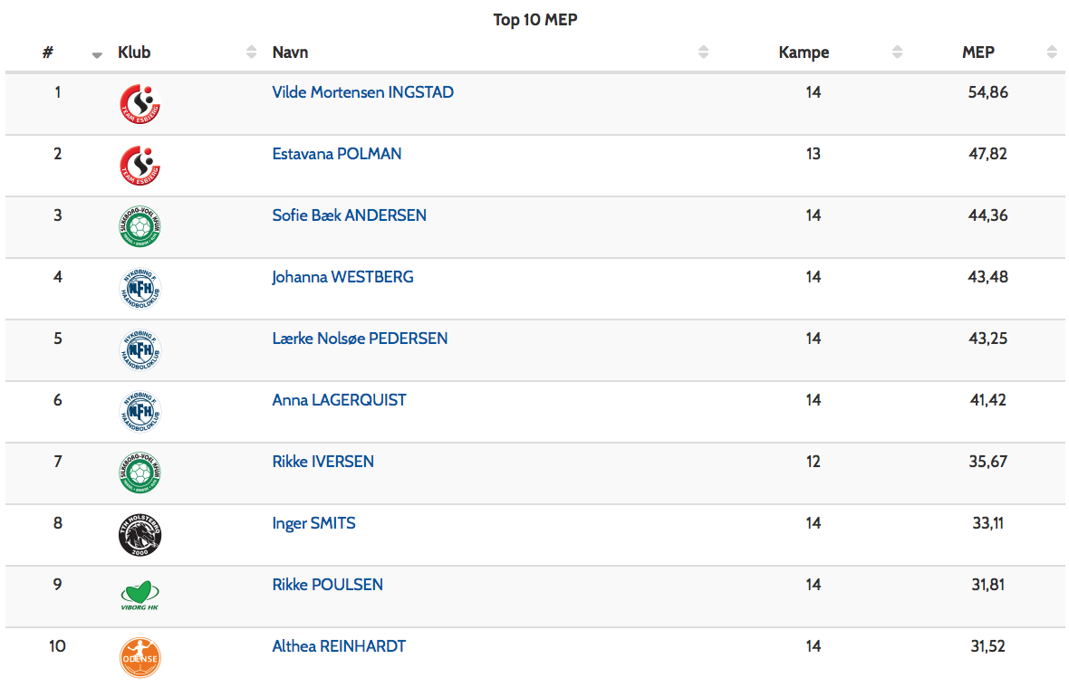The width and height of the screenshot is (1069, 697).
Task: Open Vilde Mortensen INGSTAD player link
Action: click(362, 92)
